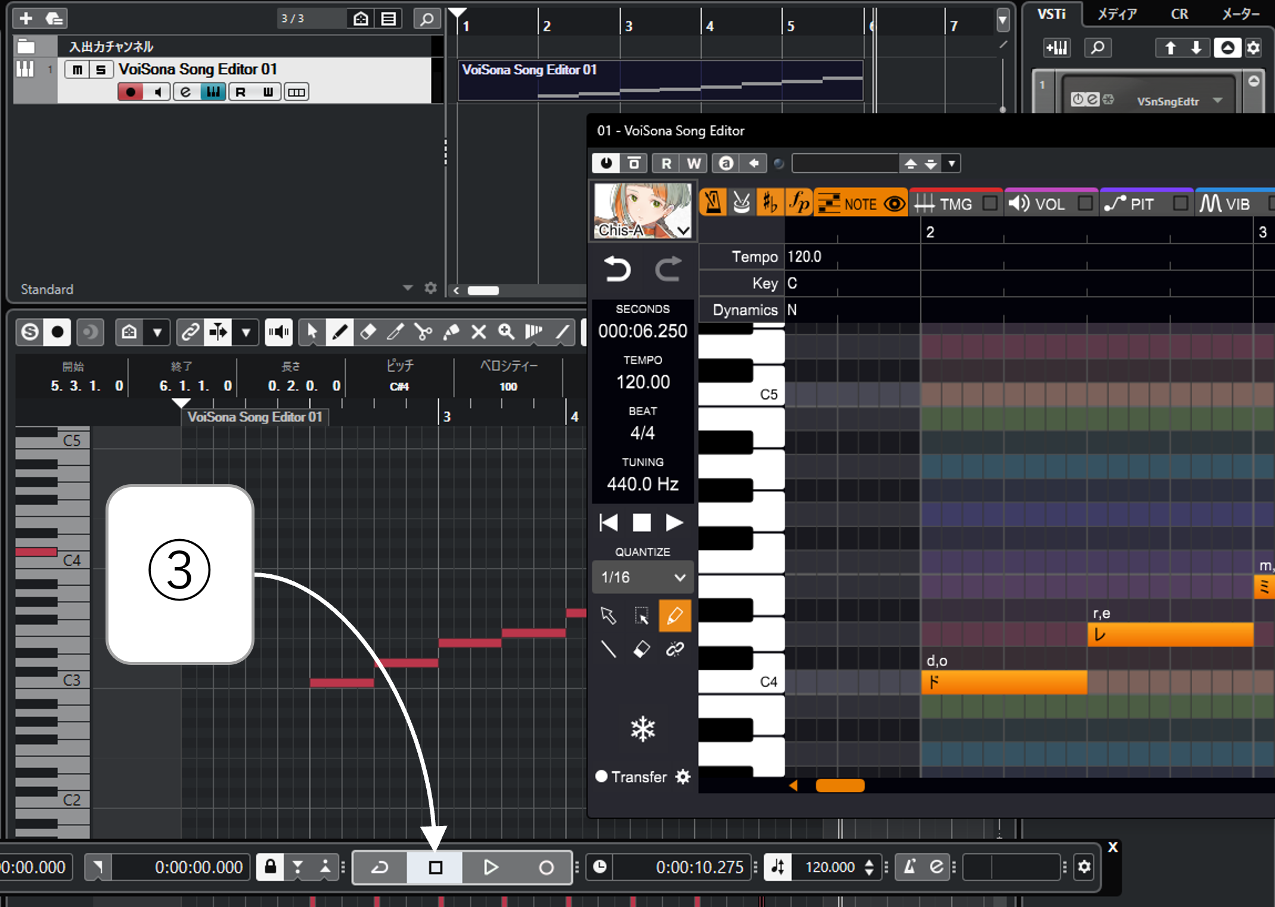This screenshot has height=907, width=1275.
Task: Expand the VSnSngEdtr instrument dropdown
Action: pyautogui.click(x=1218, y=100)
